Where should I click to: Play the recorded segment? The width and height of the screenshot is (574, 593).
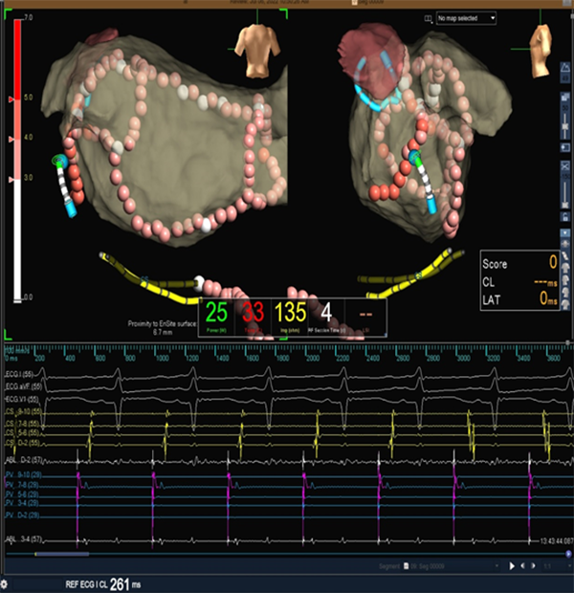point(512,566)
